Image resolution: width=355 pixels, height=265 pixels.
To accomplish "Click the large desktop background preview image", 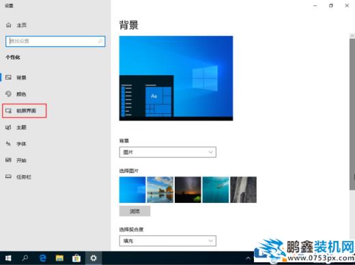I will pos(176,78).
